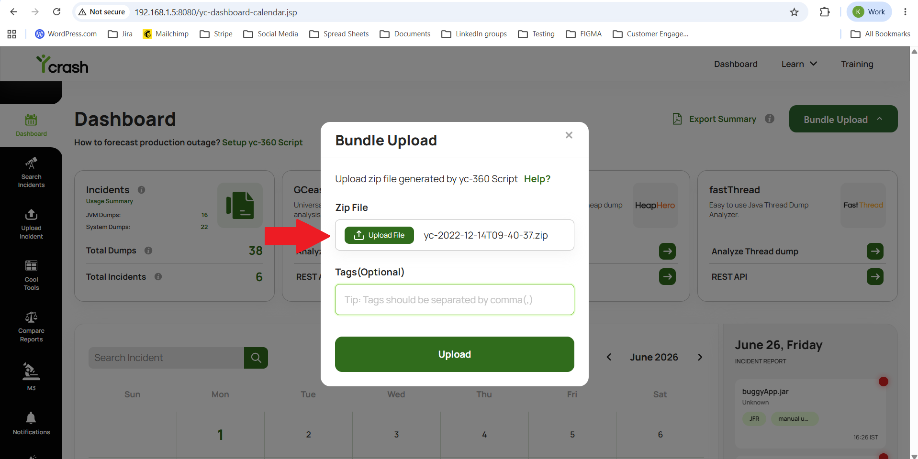Click search magnifier button for incidents
Viewport: 918px width, 459px height.
click(x=256, y=358)
